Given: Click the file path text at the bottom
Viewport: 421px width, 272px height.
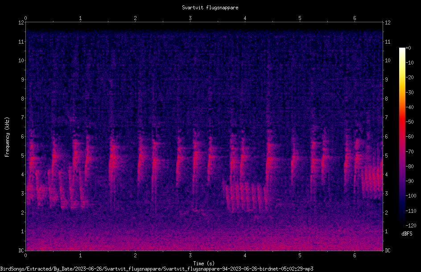Looking at the screenshot, I should click(157, 269).
